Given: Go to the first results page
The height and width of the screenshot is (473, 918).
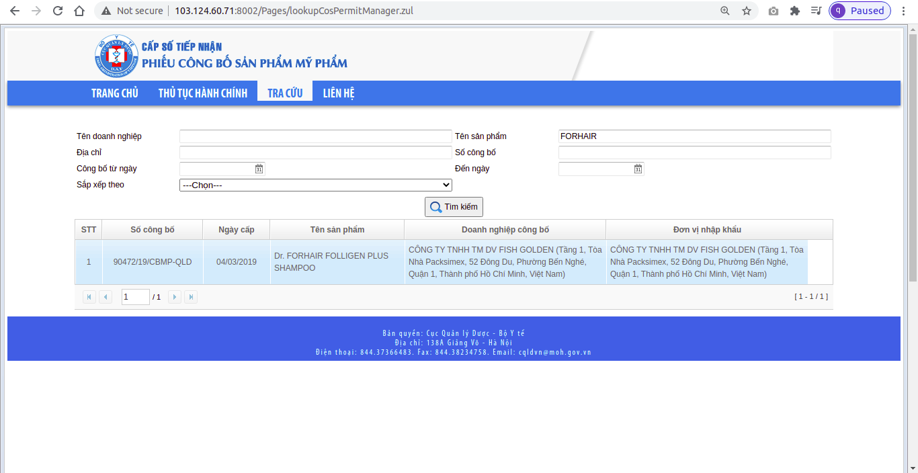Looking at the screenshot, I should point(89,297).
